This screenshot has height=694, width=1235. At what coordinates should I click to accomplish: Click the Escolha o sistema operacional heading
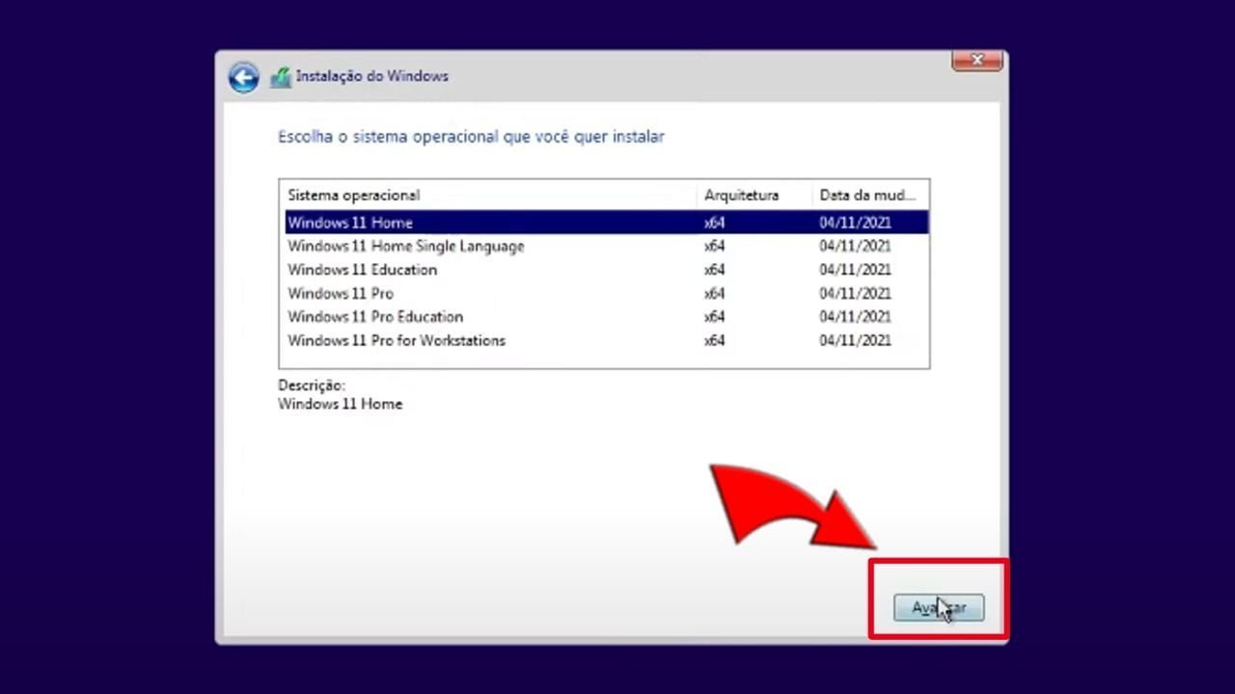(471, 137)
